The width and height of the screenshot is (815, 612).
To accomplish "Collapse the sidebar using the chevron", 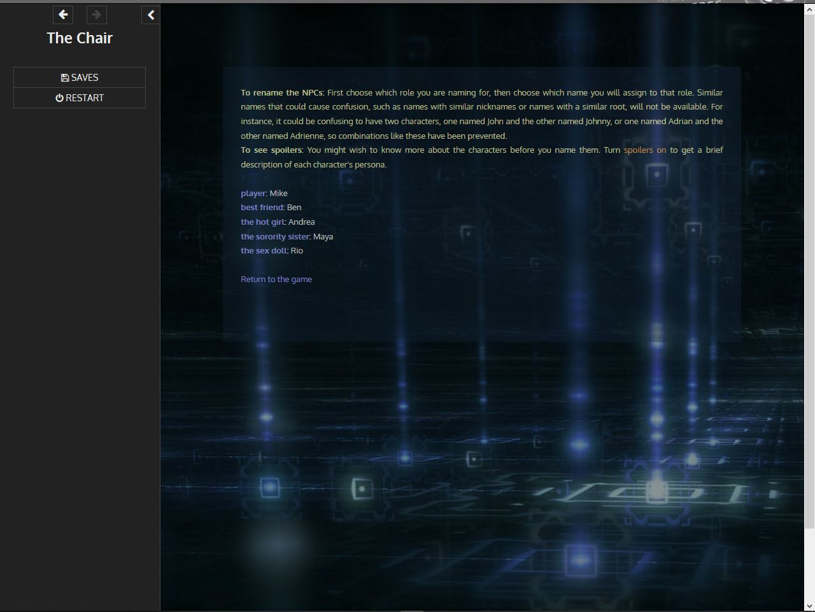I will [x=151, y=15].
